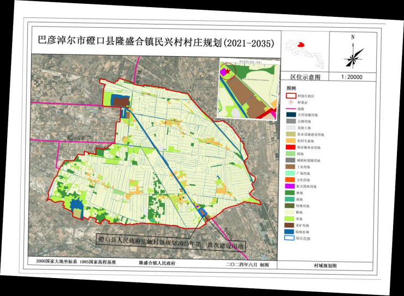Click the 1:20000 scale label
404x296 pixels.
[352, 77]
